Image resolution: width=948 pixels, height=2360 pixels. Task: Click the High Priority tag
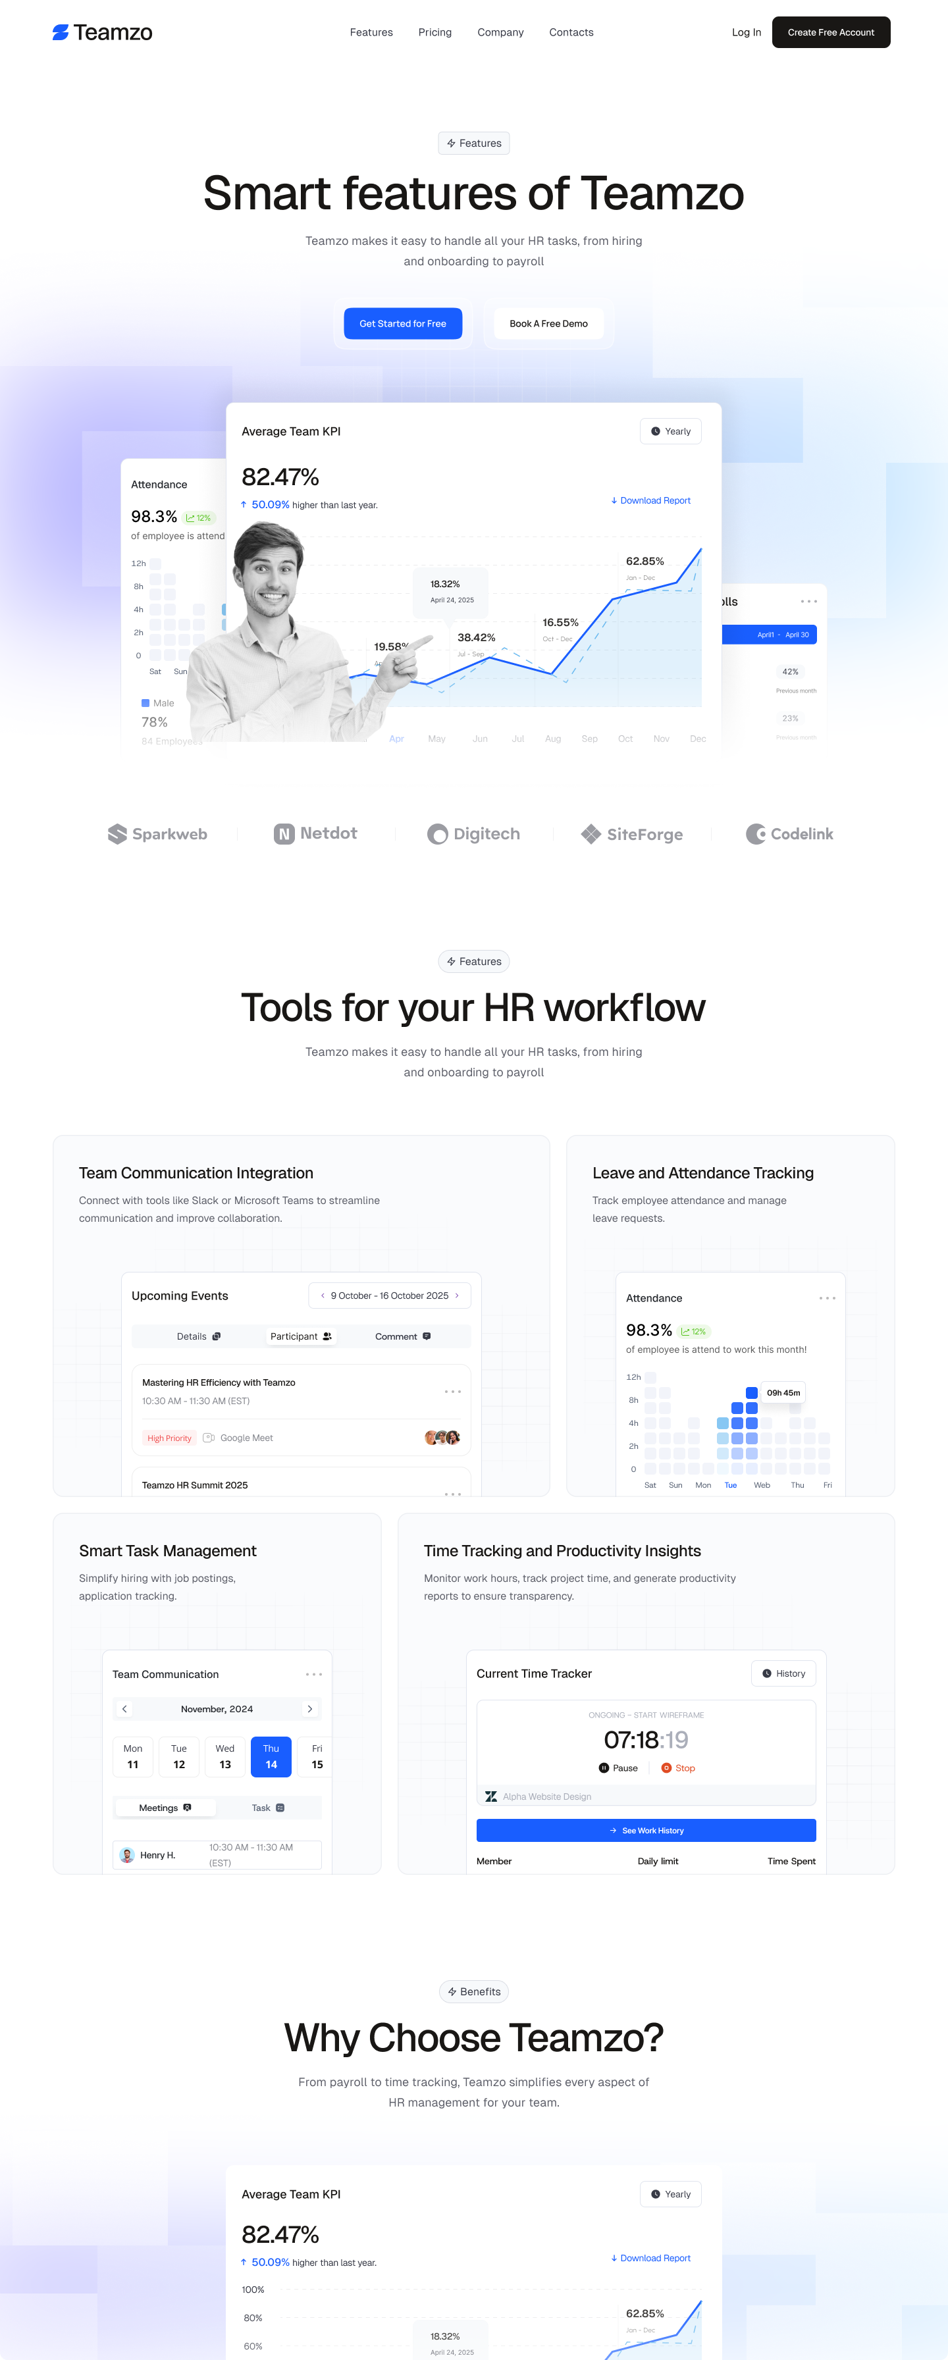click(169, 1438)
